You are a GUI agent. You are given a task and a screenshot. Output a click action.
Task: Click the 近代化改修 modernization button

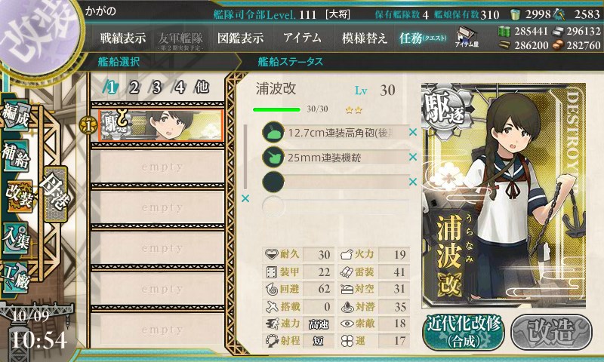pyautogui.click(x=464, y=332)
